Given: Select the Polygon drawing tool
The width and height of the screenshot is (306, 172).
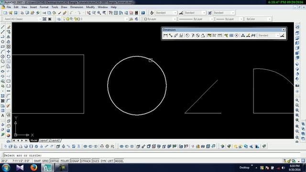Looking at the screenshot, I should (3, 42).
